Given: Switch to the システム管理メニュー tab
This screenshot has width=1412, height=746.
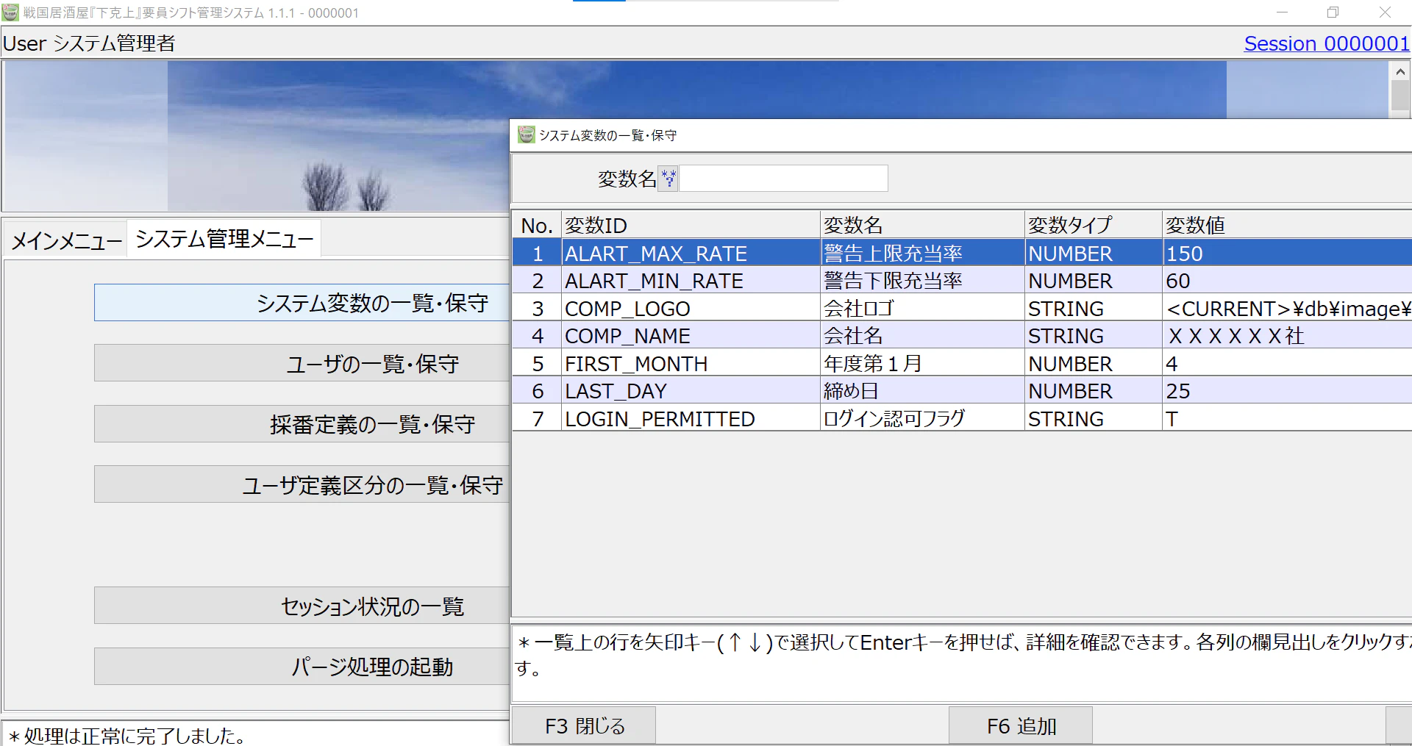Looking at the screenshot, I should pyautogui.click(x=224, y=239).
